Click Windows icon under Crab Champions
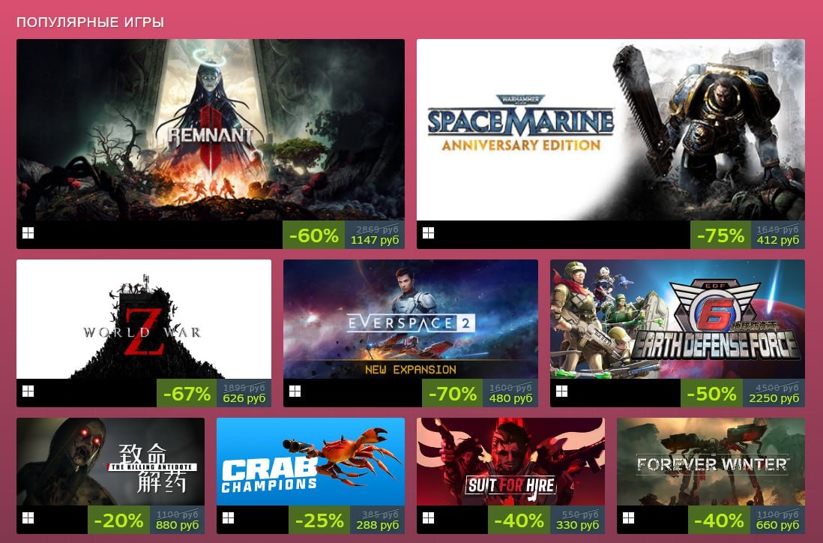 click(229, 518)
